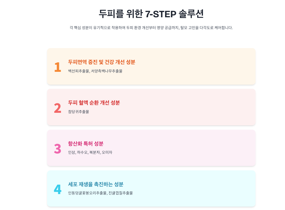This screenshot has width=285, height=210.
Task: Select the '두피면역 증진 및 건강 개선 성분' title
Action: tap(102, 62)
